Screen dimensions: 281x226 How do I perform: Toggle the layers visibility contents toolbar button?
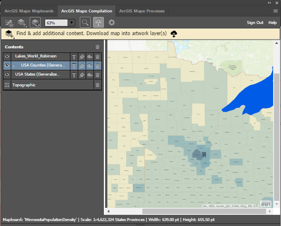pos(35,23)
